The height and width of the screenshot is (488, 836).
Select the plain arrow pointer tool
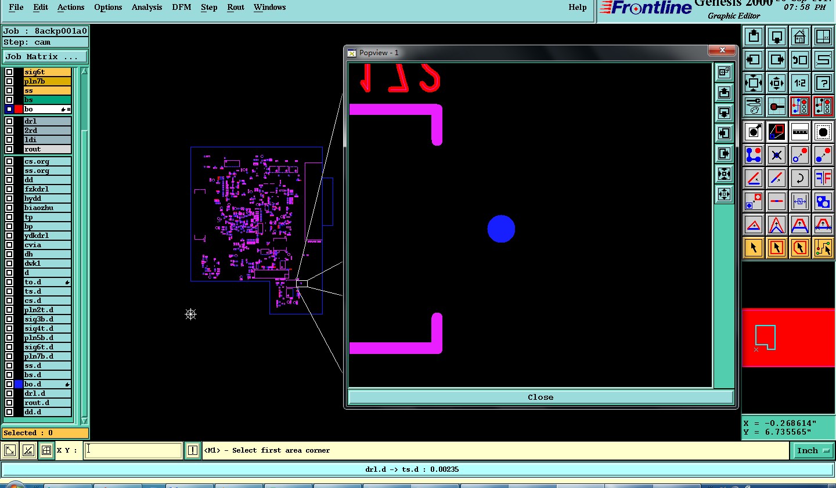click(x=754, y=248)
